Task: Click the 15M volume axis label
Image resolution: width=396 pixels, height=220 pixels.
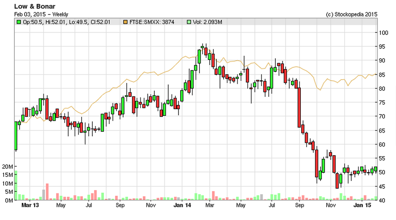Action: (x=7, y=175)
